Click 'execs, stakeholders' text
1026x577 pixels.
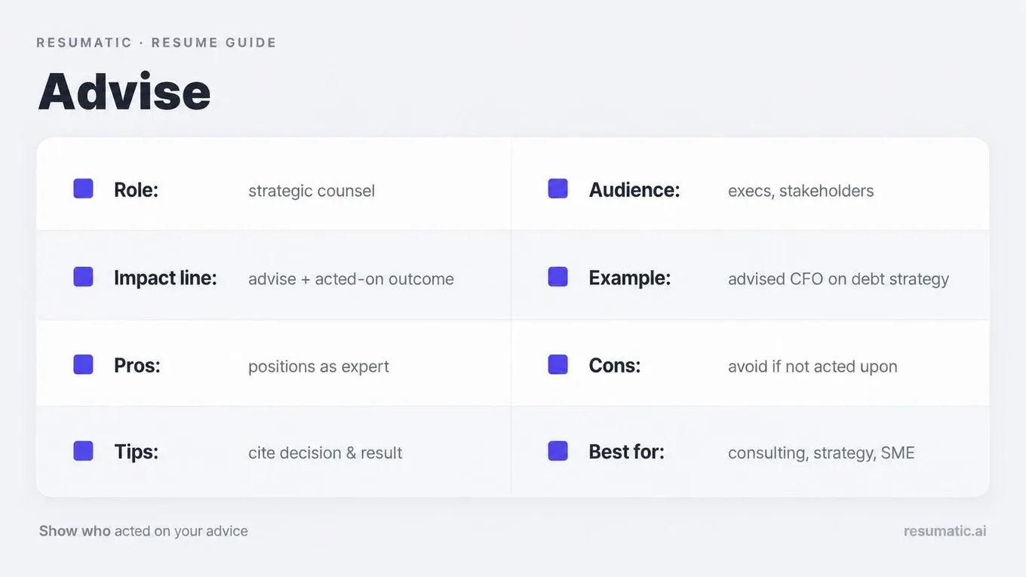pyautogui.click(x=801, y=191)
